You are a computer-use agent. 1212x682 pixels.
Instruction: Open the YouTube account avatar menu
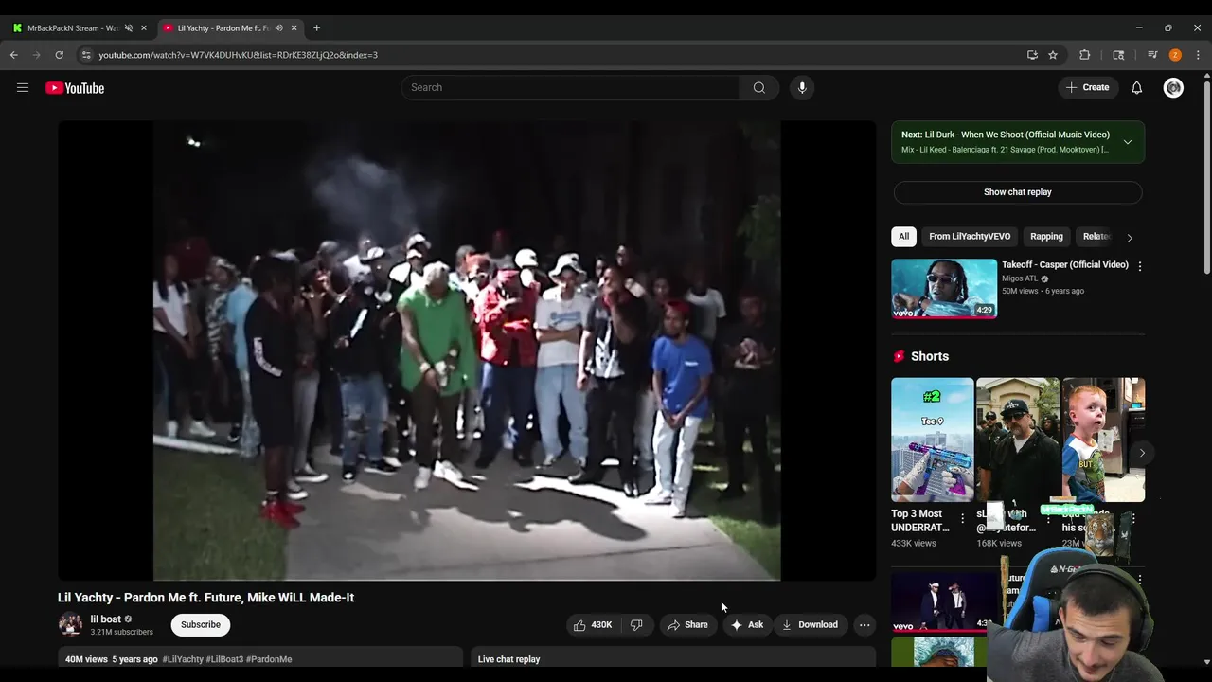[1173, 87]
